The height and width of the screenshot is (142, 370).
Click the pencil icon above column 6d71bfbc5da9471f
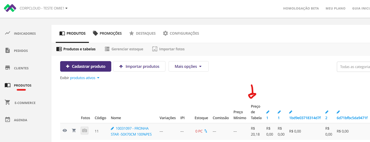338,112
